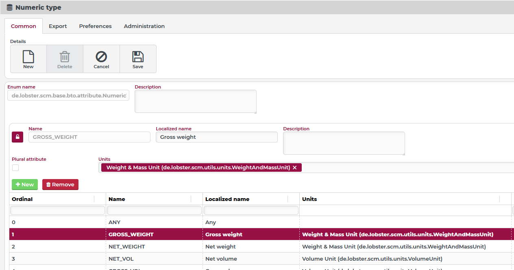Click the database icon beside Numeric type
Viewport: 514px width, 270px height.
[x=10, y=7]
